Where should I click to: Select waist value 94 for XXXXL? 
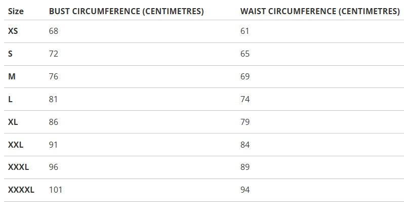245,190
